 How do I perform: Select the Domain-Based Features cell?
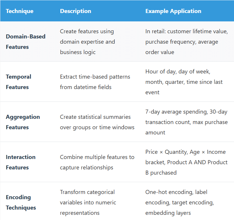pos(26,42)
